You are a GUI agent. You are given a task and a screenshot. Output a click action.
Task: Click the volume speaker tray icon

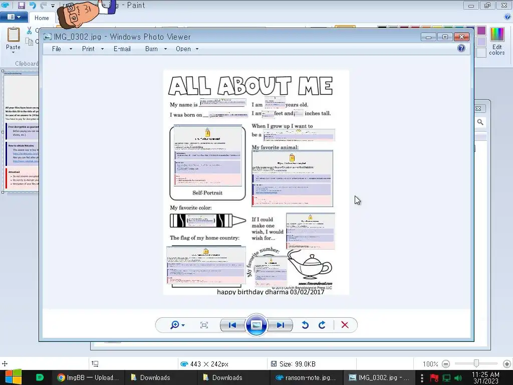coord(458,378)
